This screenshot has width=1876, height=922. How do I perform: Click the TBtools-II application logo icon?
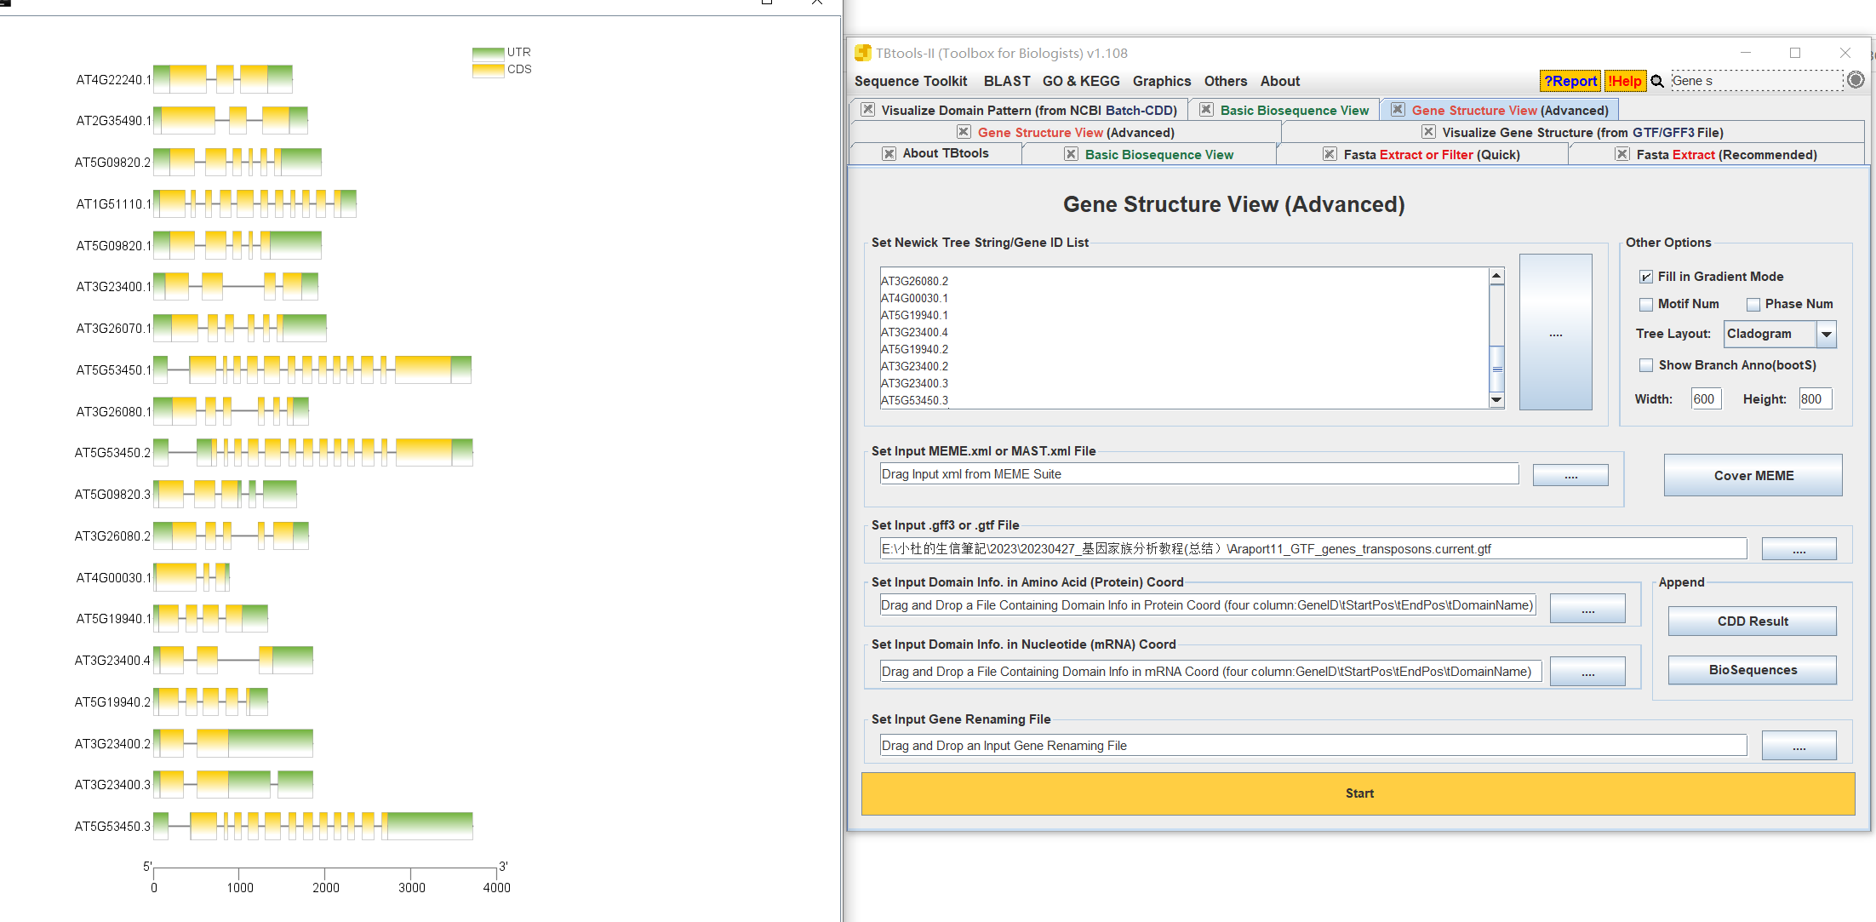862,53
